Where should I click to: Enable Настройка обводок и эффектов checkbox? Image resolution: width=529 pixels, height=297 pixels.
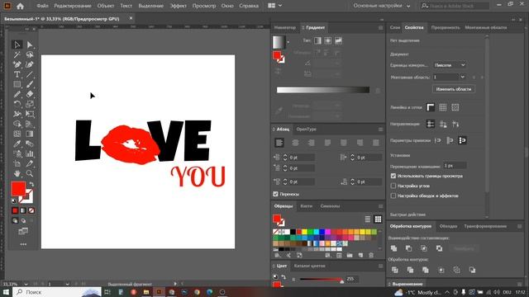click(393, 196)
